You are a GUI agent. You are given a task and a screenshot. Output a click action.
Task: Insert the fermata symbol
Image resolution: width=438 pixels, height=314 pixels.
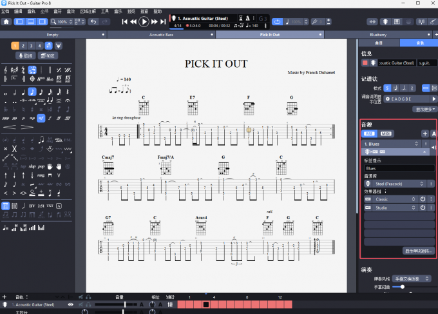[x=68, y=101]
